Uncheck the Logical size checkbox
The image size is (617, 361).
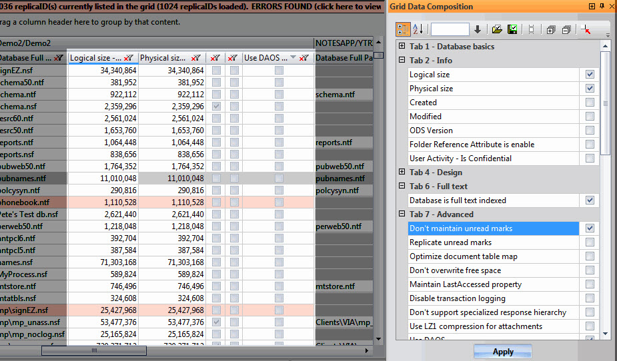point(590,75)
